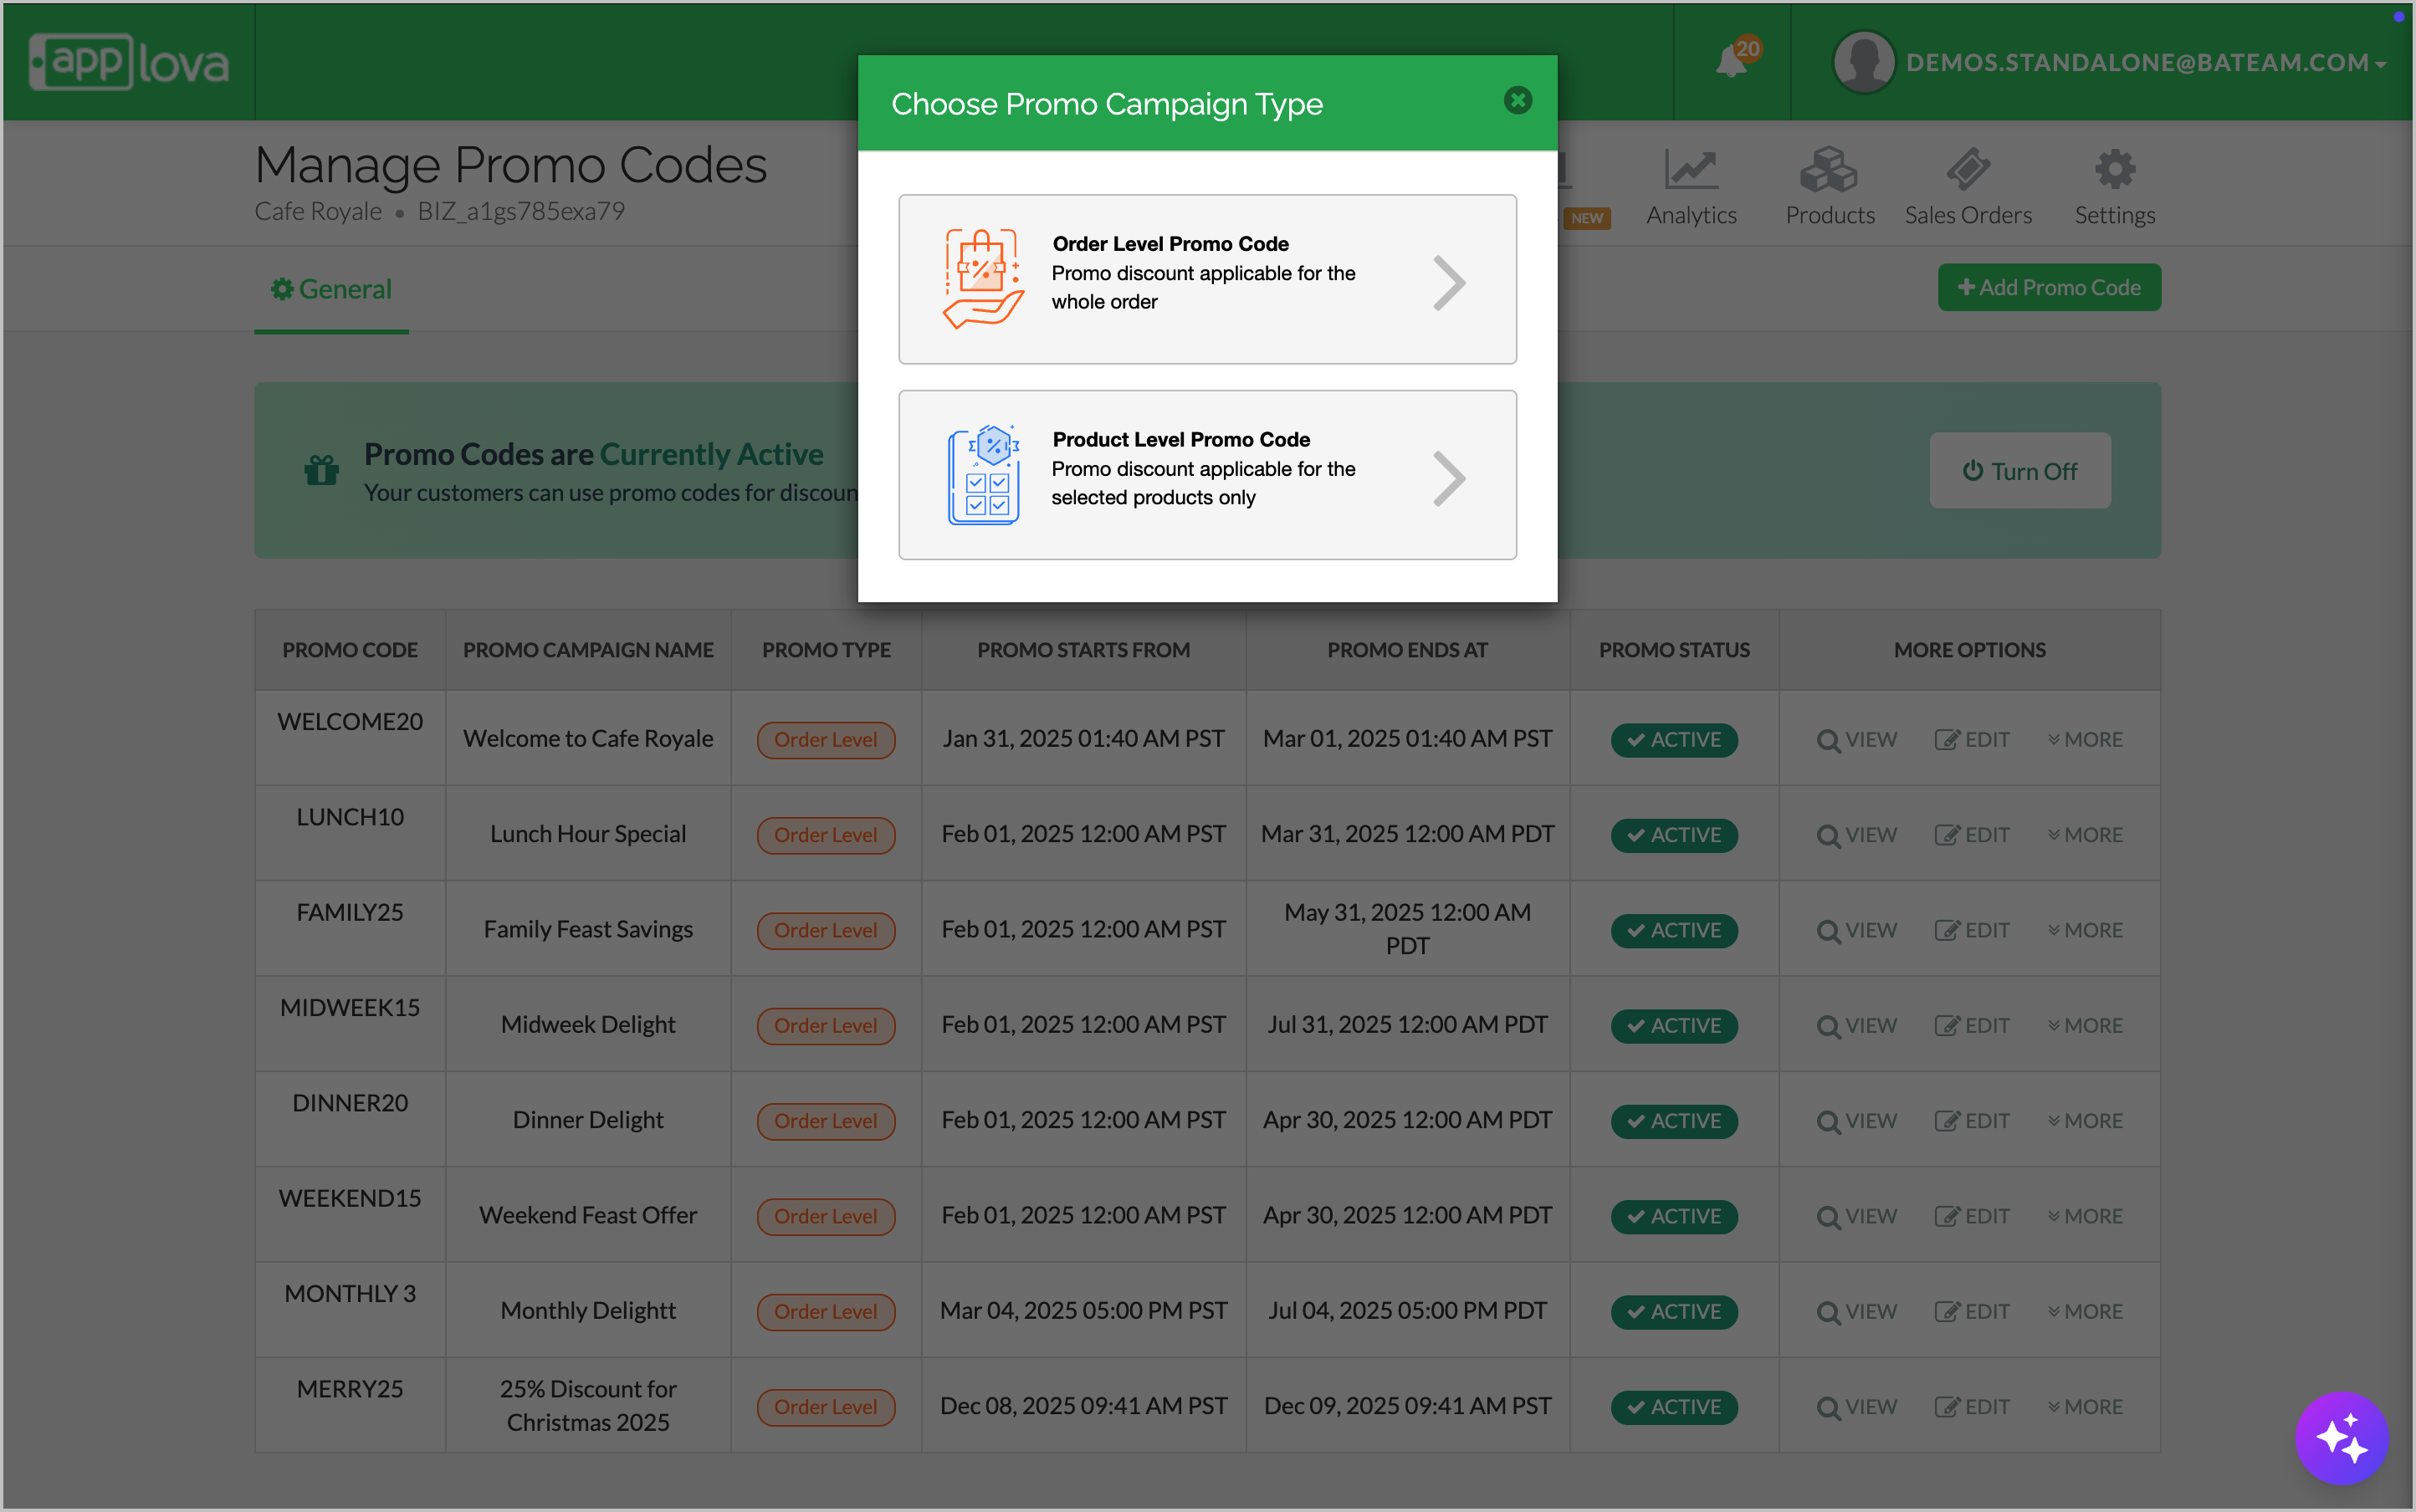
Task: Expand MORE options for LUNCH10
Action: (2085, 835)
